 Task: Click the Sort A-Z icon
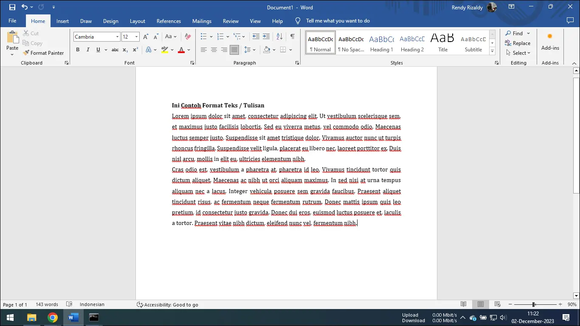coord(279,37)
